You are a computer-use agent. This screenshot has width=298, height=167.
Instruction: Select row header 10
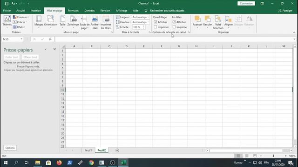tap(62, 90)
